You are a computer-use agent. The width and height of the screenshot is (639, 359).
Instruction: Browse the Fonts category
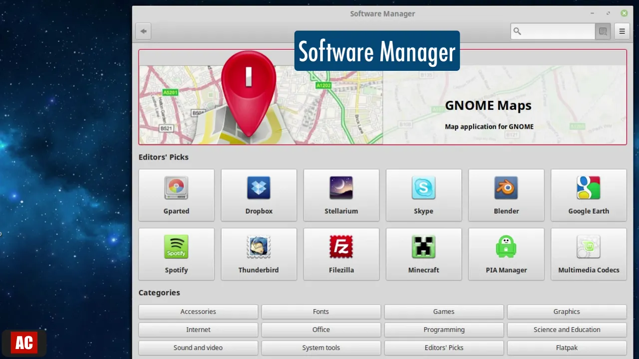321,312
